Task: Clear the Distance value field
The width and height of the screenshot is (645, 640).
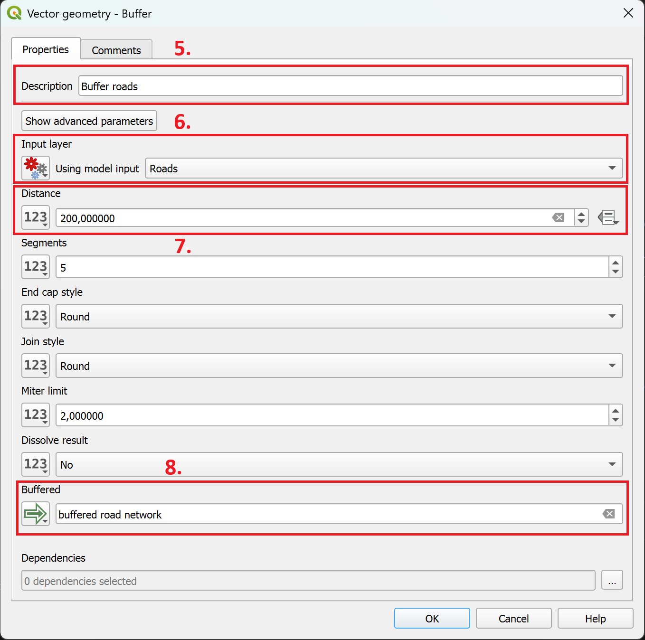Action: pos(559,218)
